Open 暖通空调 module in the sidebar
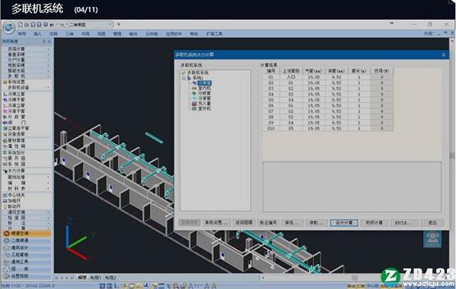 tap(27, 233)
